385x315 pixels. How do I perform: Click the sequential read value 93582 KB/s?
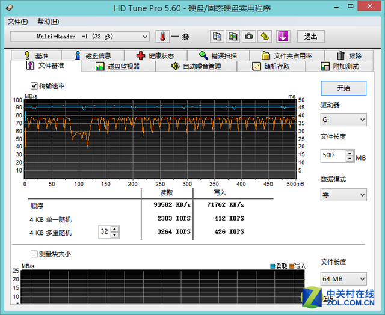[172, 204]
